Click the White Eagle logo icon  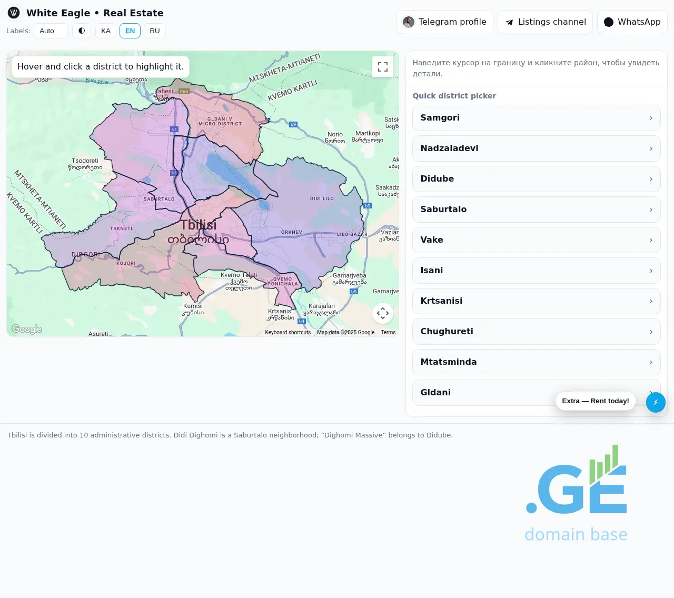click(14, 13)
